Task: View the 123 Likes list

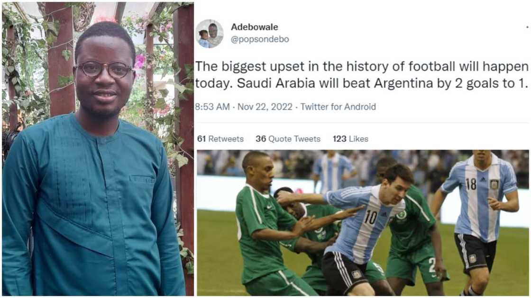Action: click(350, 139)
